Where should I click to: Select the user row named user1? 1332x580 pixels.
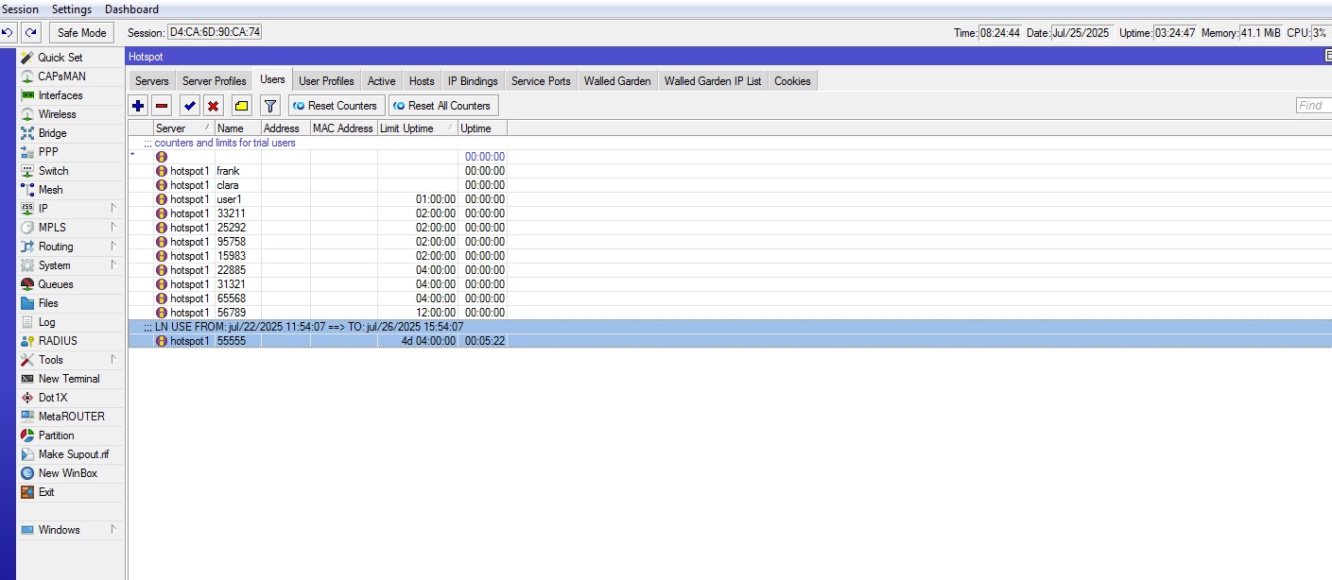point(318,199)
